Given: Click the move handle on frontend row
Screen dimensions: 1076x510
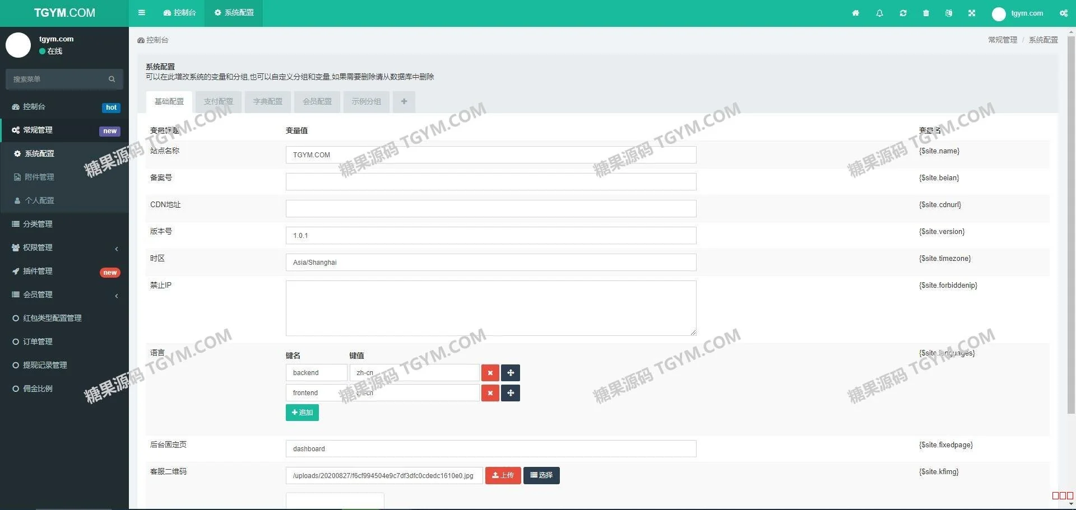Looking at the screenshot, I should 511,393.
